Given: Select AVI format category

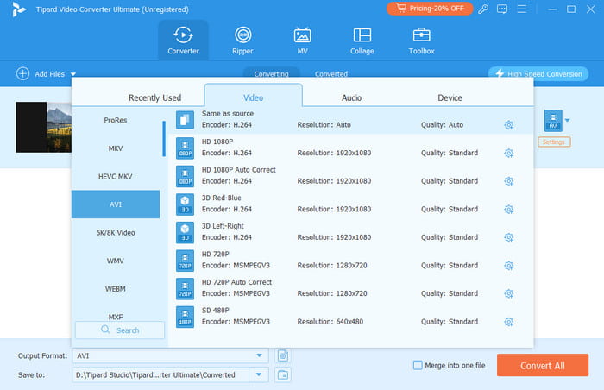Looking at the screenshot, I should pos(116,204).
